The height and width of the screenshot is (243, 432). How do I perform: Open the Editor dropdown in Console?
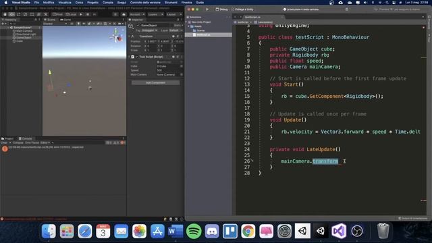[45, 142]
